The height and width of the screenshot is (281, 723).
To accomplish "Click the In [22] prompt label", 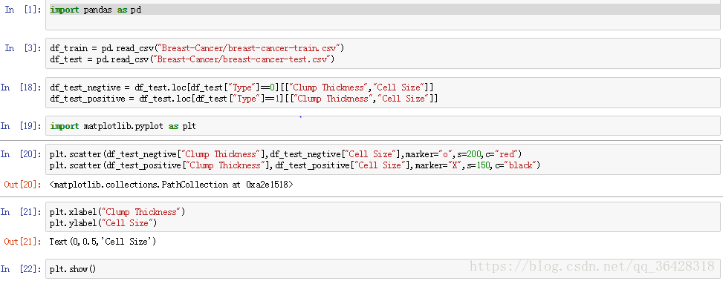I will pos(21,268).
